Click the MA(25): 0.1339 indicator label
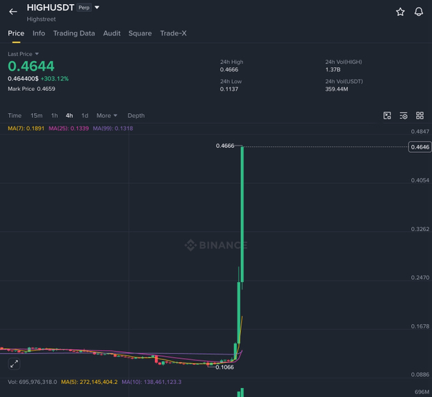The width and height of the screenshot is (432, 397). [x=69, y=128]
